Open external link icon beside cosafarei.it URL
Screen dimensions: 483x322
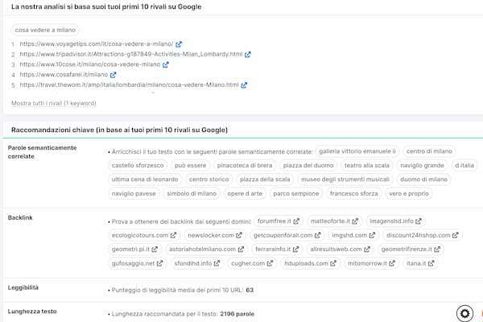(x=114, y=74)
